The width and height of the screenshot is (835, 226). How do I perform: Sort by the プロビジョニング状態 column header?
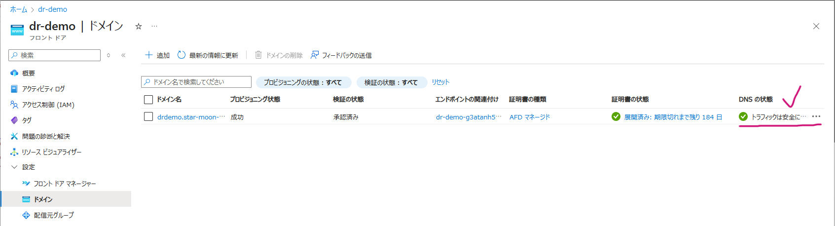pos(255,99)
